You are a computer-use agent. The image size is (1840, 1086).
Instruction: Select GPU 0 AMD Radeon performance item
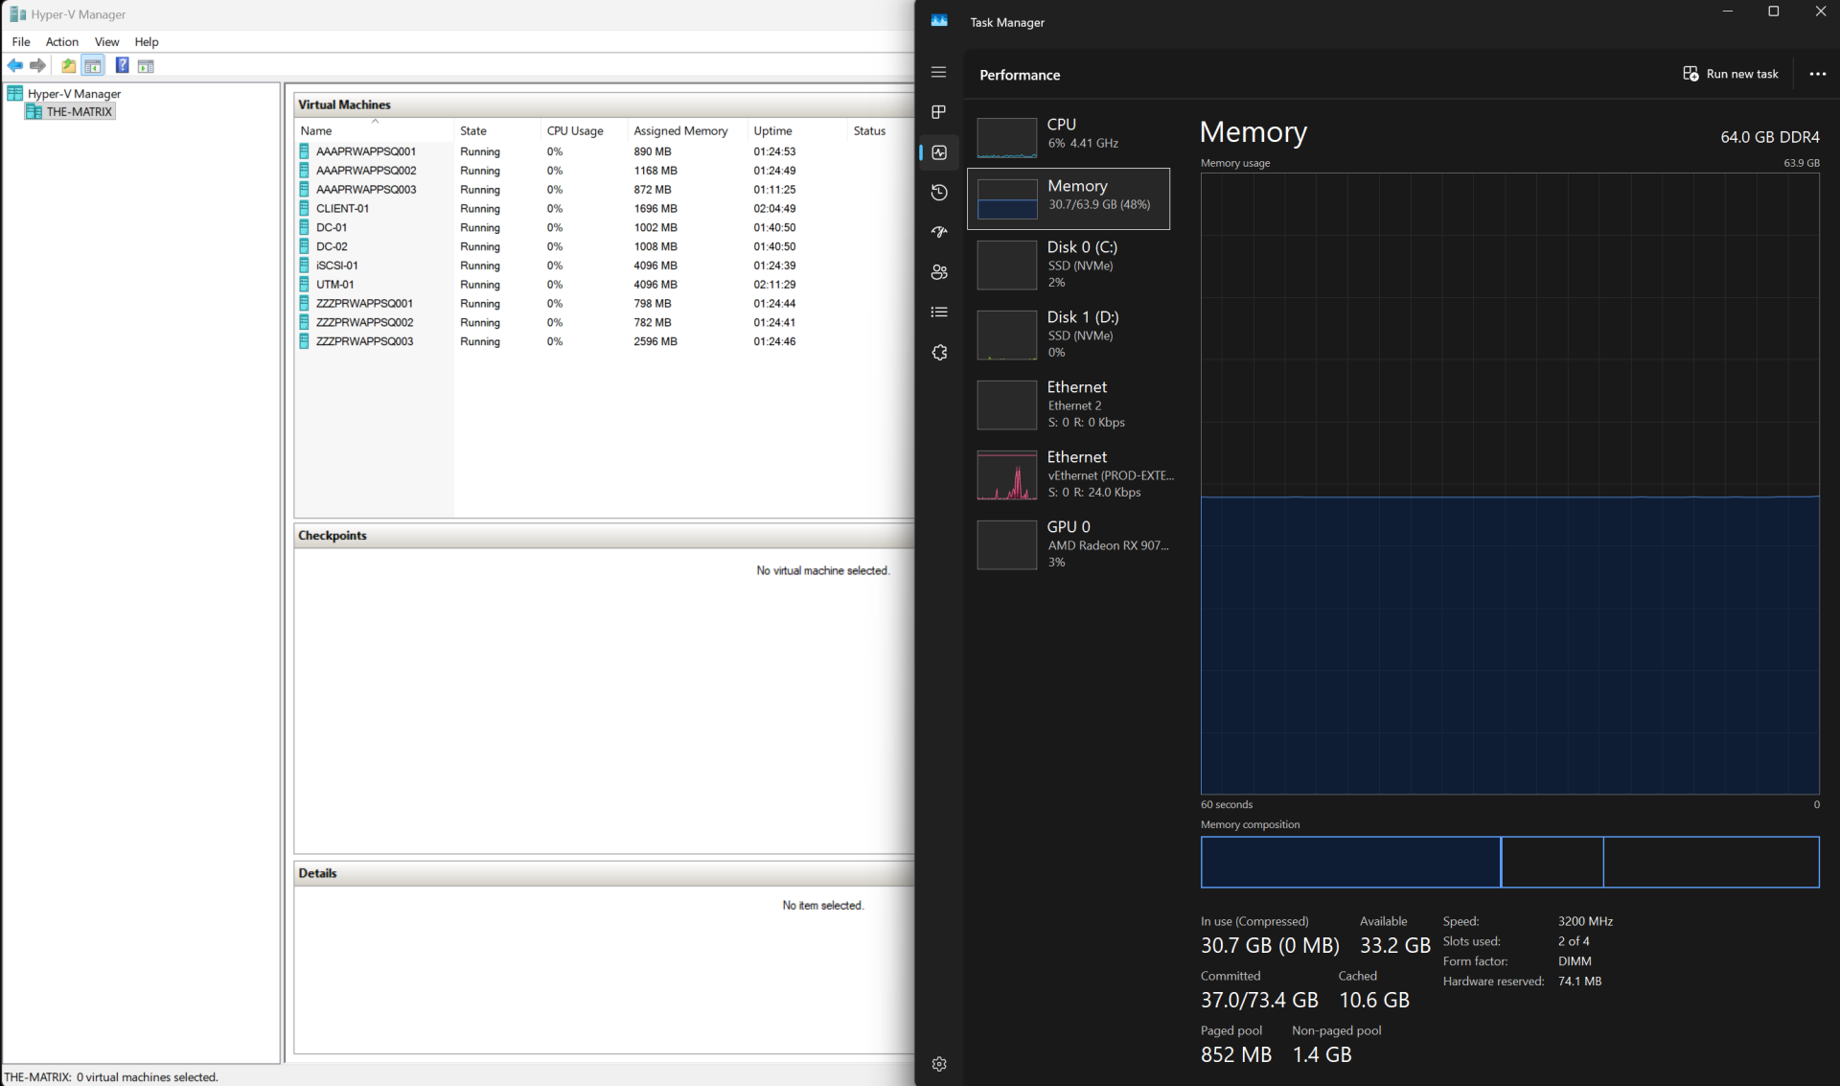tap(1069, 543)
